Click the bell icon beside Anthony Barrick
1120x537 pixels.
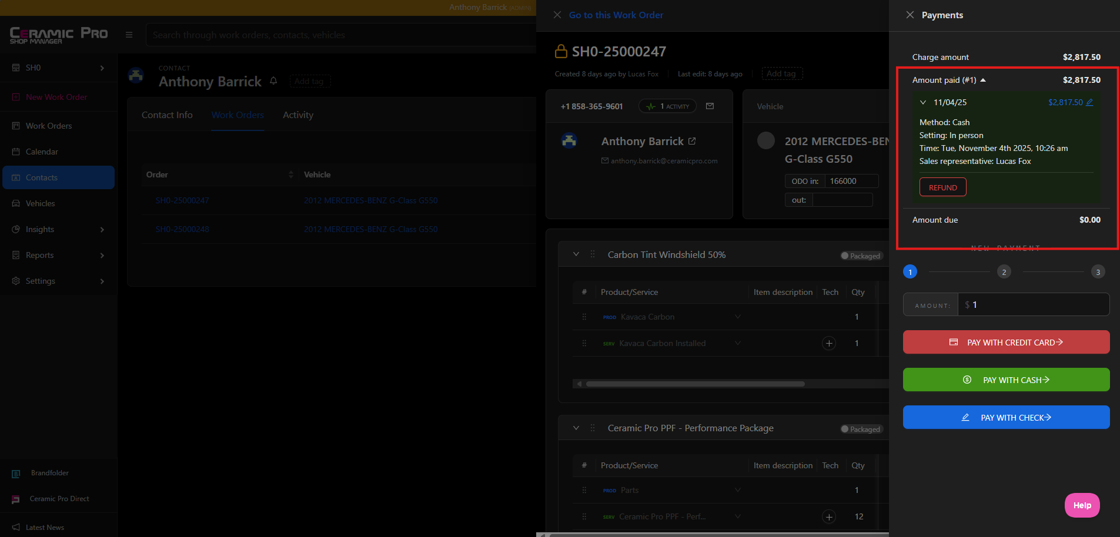coord(273,81)
